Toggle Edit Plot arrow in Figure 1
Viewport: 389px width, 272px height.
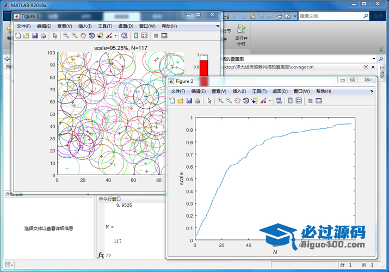pos(55,36)
